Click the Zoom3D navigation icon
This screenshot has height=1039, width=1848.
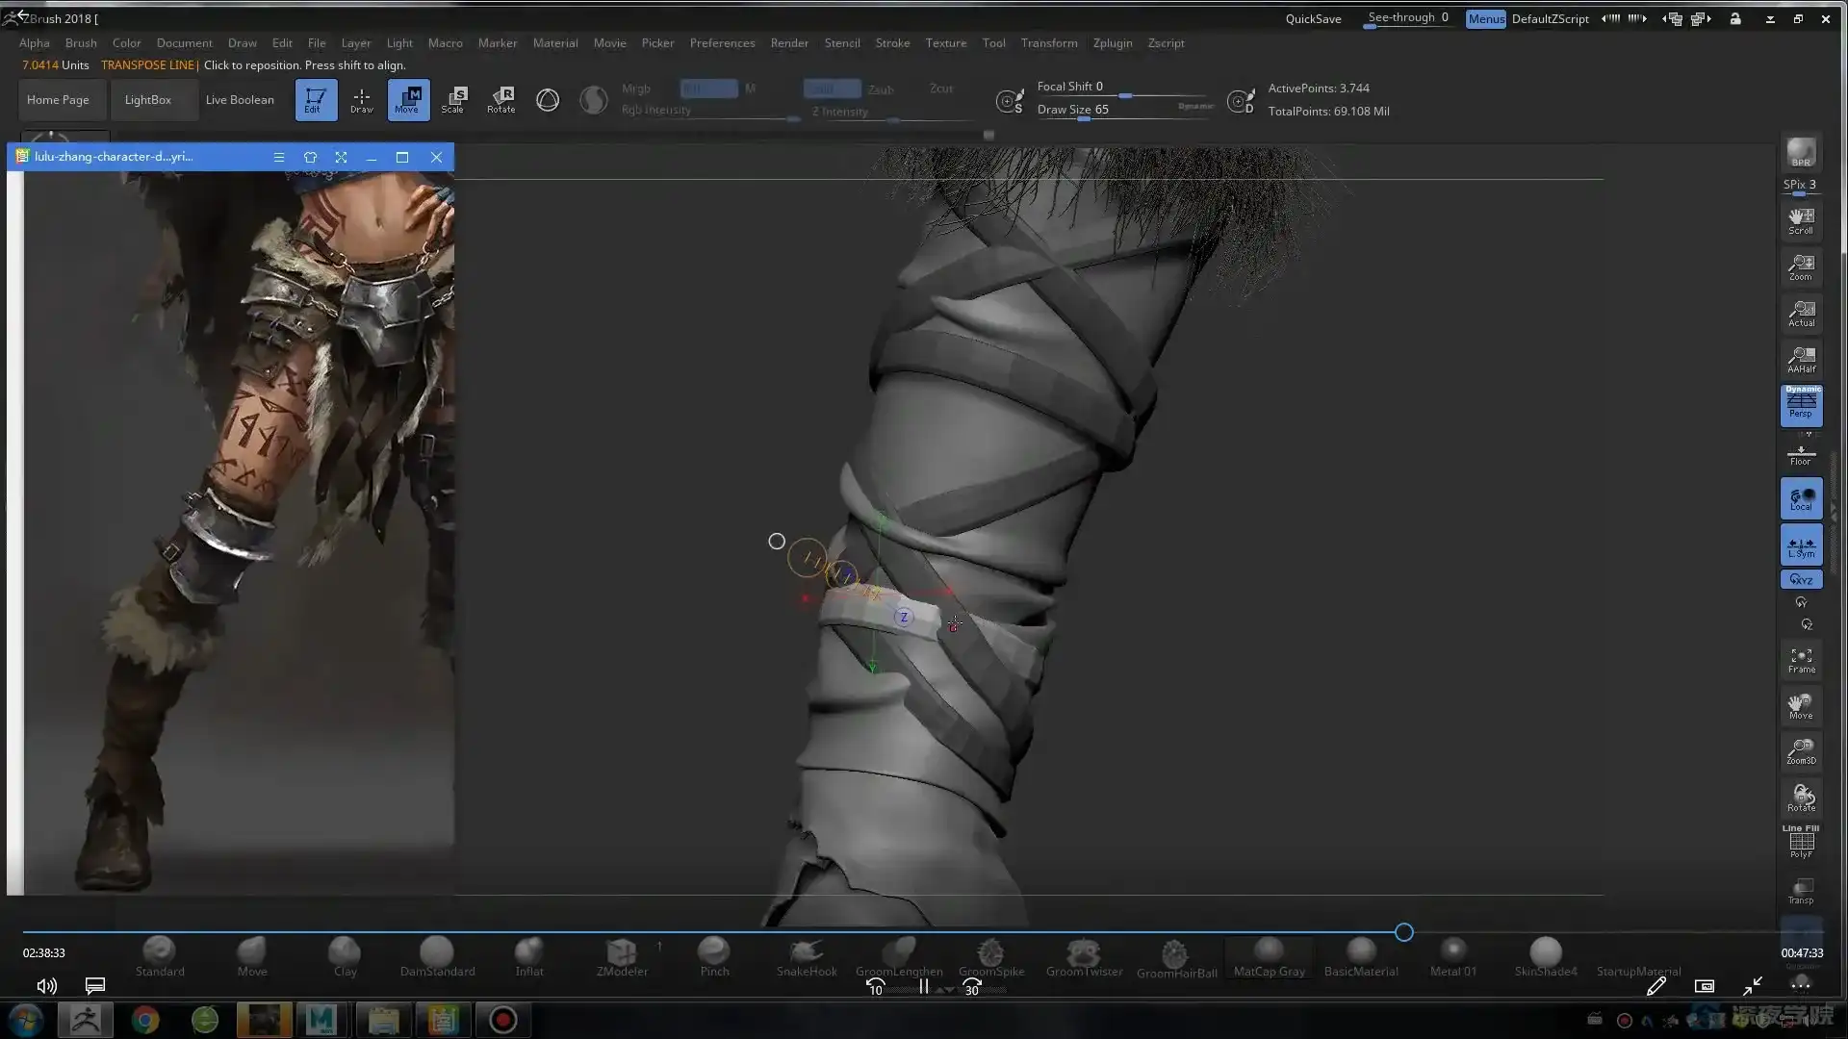coord(1801,751)
